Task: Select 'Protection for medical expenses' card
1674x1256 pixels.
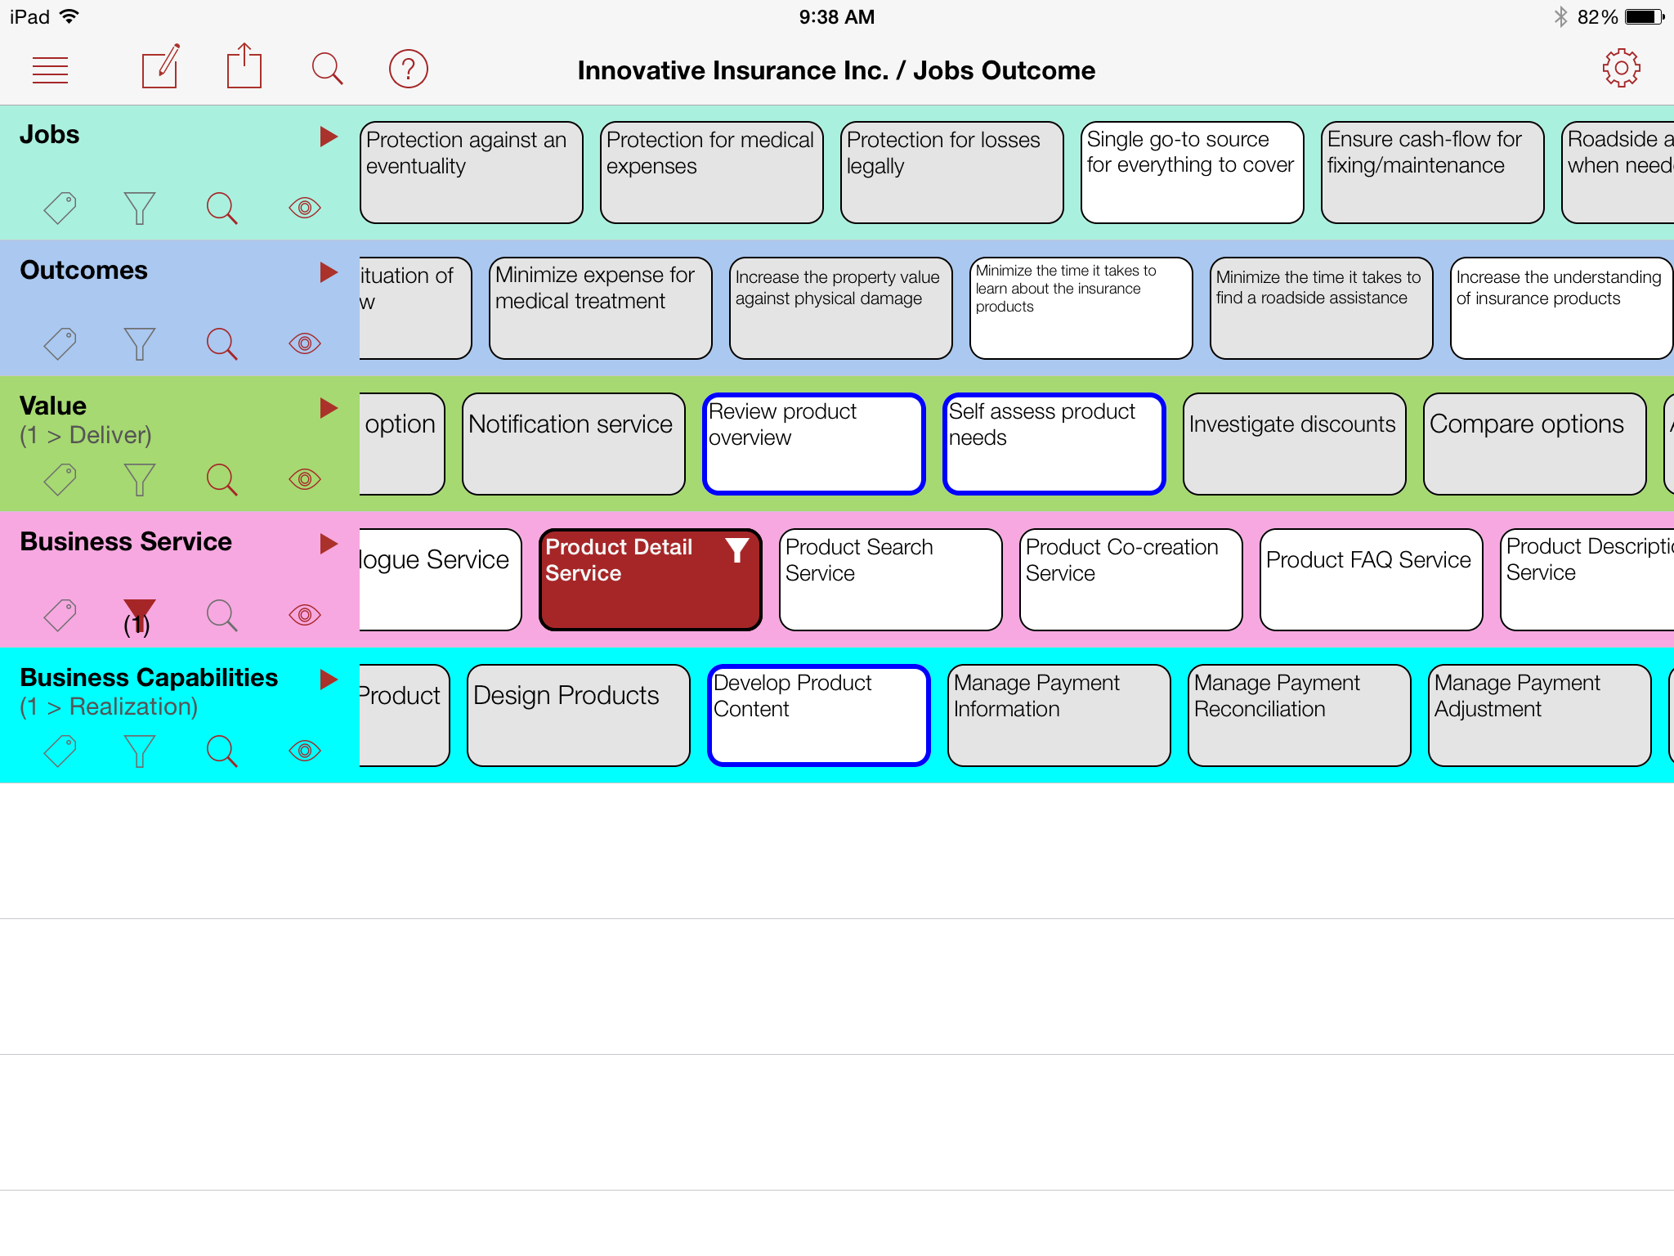Action: [712, 173]
